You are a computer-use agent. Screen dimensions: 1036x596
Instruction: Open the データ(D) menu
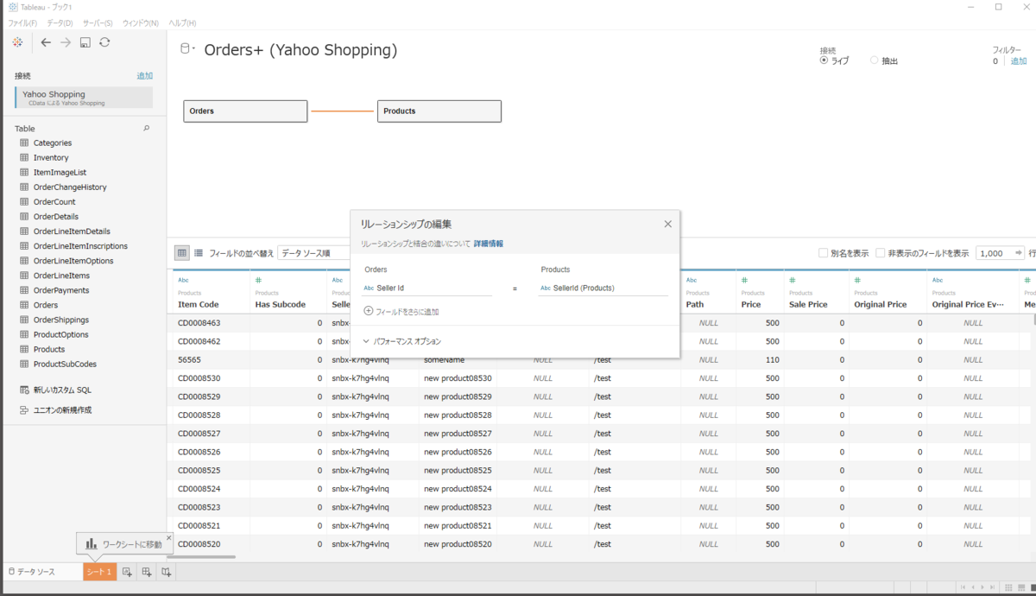60,22
